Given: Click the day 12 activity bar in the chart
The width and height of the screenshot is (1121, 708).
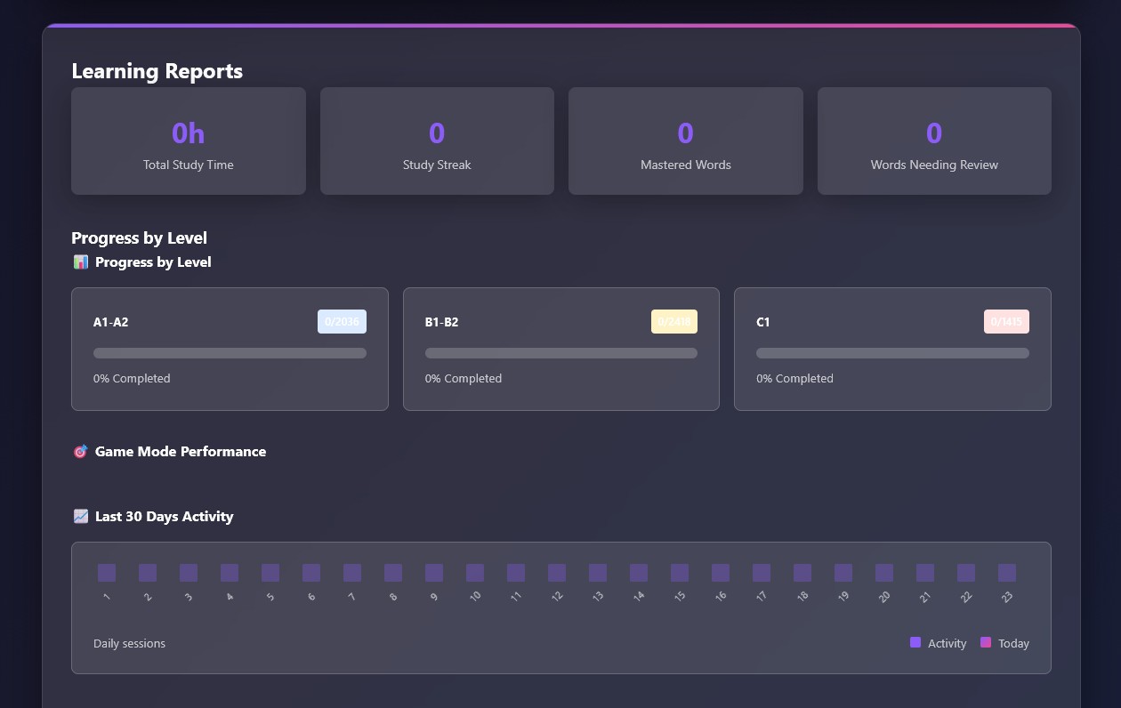Looking at the screenshot, I should pyautogui.click(x=557, y=573).
